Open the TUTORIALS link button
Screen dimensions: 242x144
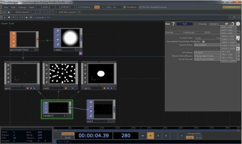[84, 7]
